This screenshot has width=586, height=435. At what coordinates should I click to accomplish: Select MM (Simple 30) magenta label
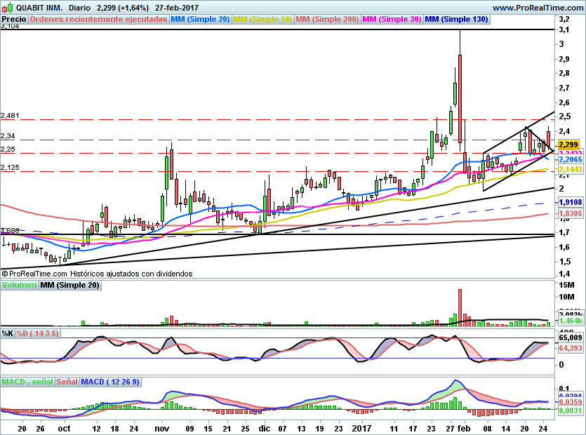(x=392, y=19)
